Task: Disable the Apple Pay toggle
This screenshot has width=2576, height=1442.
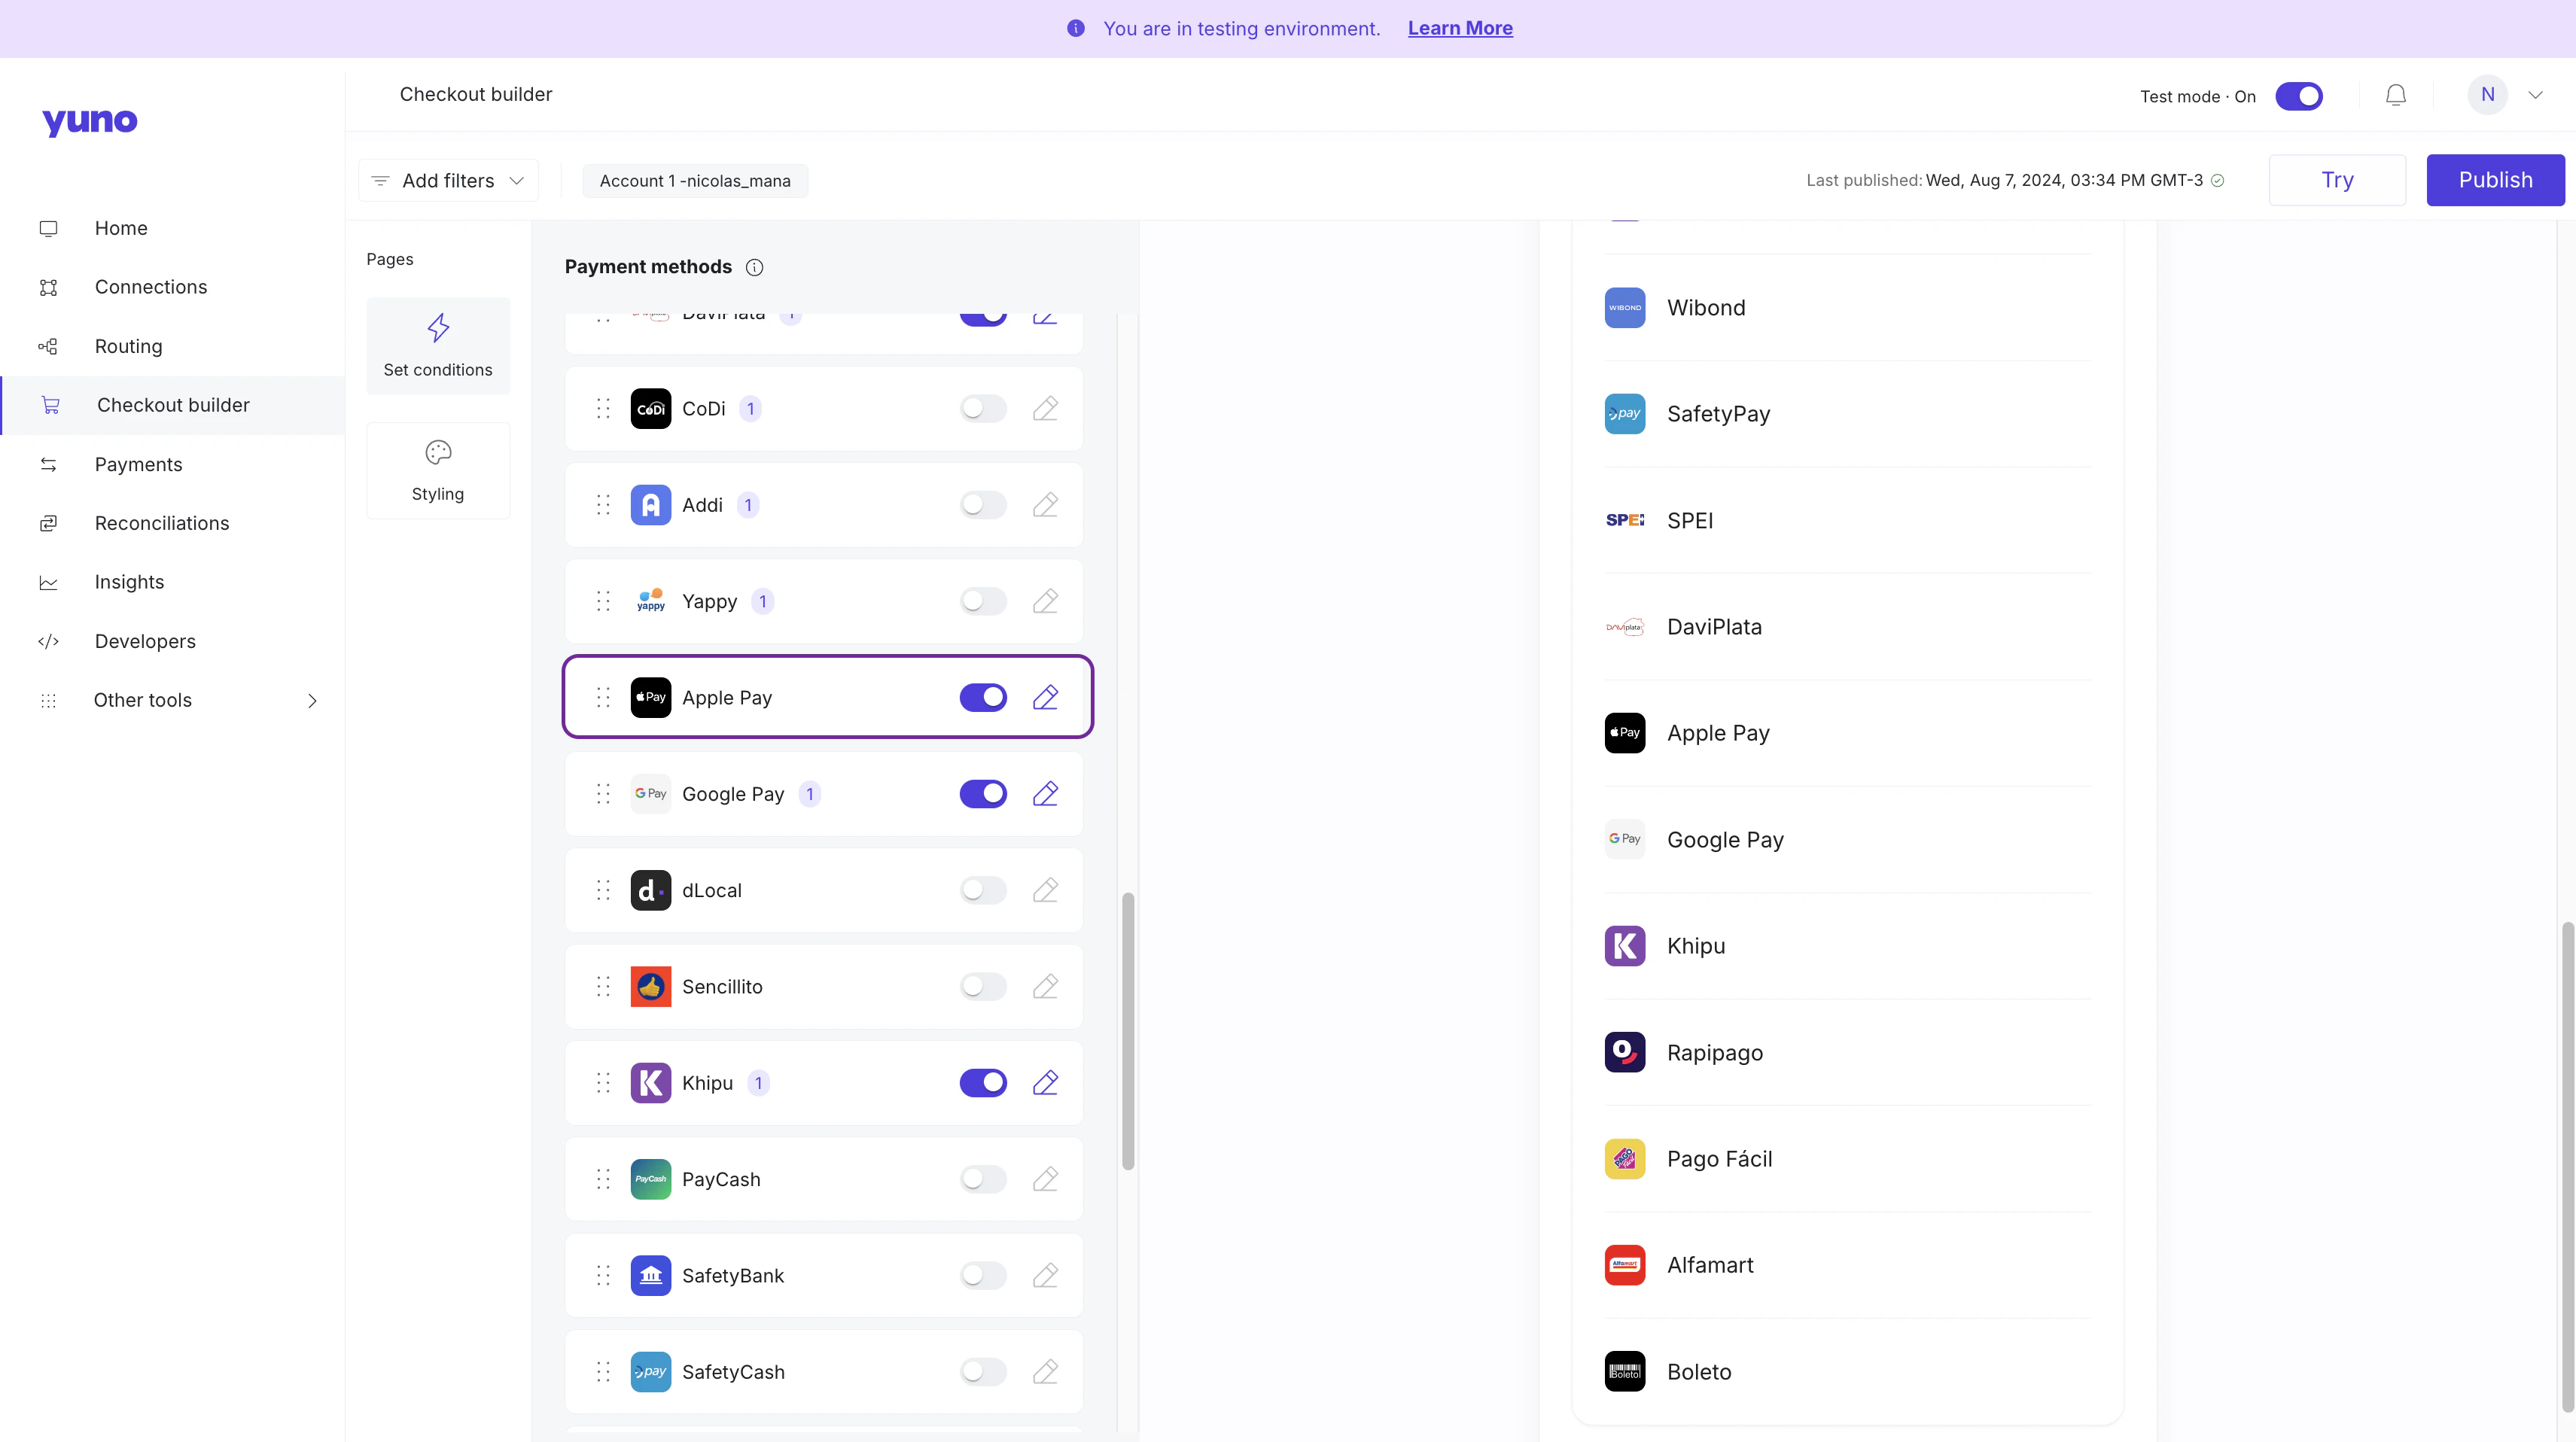Action: coord(983,697)
